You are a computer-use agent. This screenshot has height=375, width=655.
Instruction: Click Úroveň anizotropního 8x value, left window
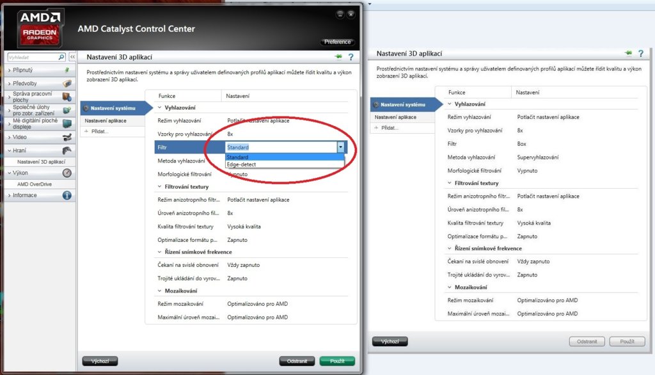coord(230,213)
